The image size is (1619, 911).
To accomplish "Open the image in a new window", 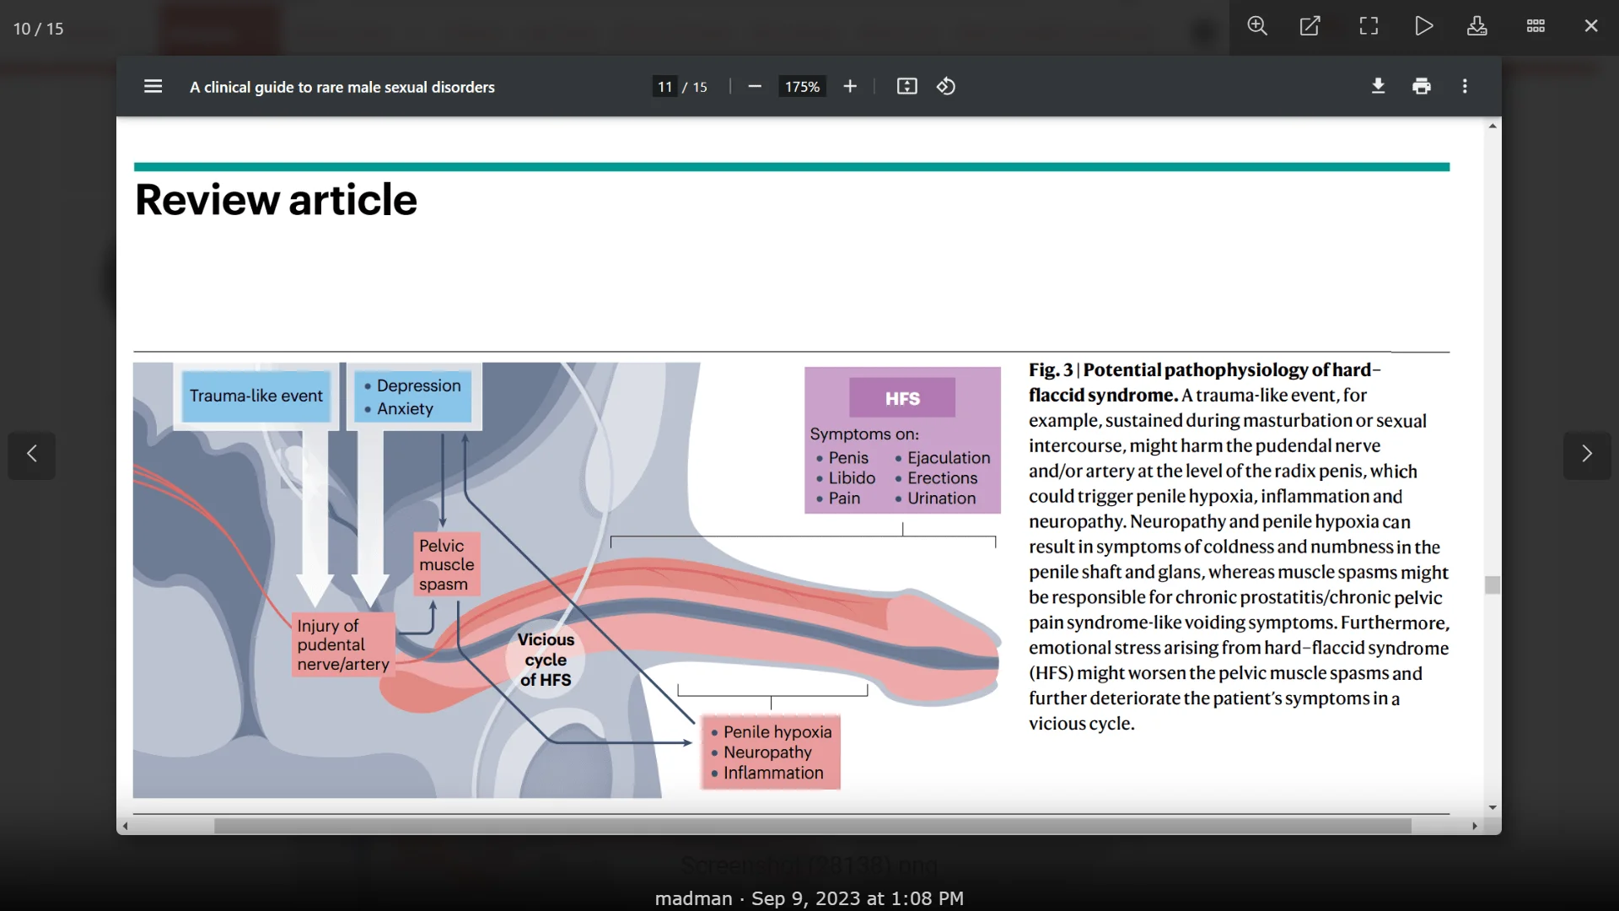I will pos(1310,26).
